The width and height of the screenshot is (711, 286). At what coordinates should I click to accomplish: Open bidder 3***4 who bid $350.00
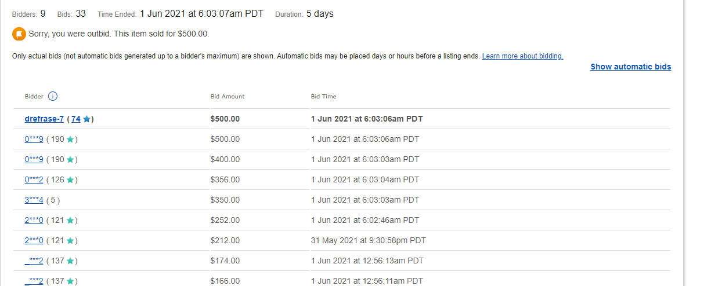pyautogui.click(x=34, y=200)
